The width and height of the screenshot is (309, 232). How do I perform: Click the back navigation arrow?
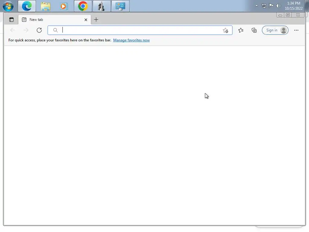[13, 30]
